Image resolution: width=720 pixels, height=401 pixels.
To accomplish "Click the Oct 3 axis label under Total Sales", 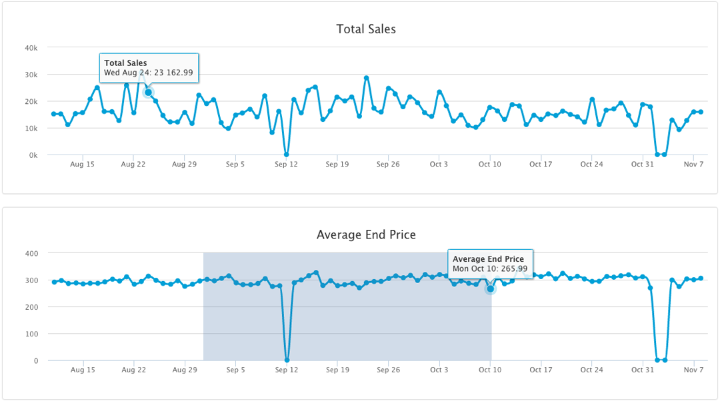I will point(439,164).
